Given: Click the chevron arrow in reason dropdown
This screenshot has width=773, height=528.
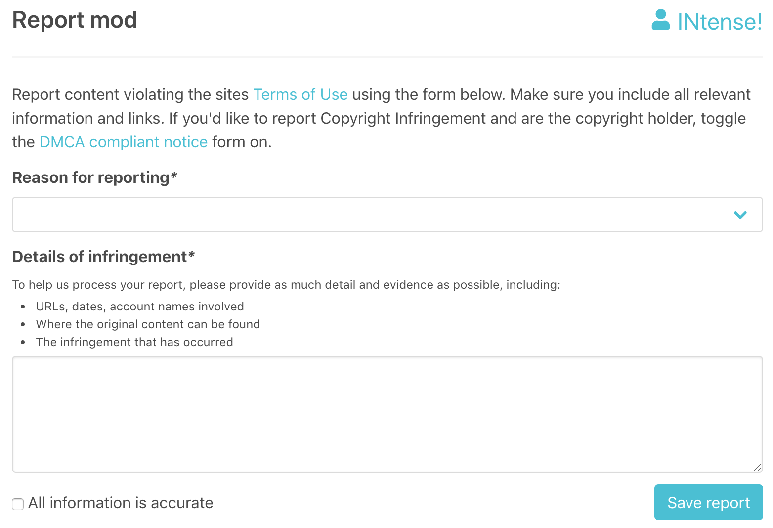Looking at the screenshot, I should [740, 215].
